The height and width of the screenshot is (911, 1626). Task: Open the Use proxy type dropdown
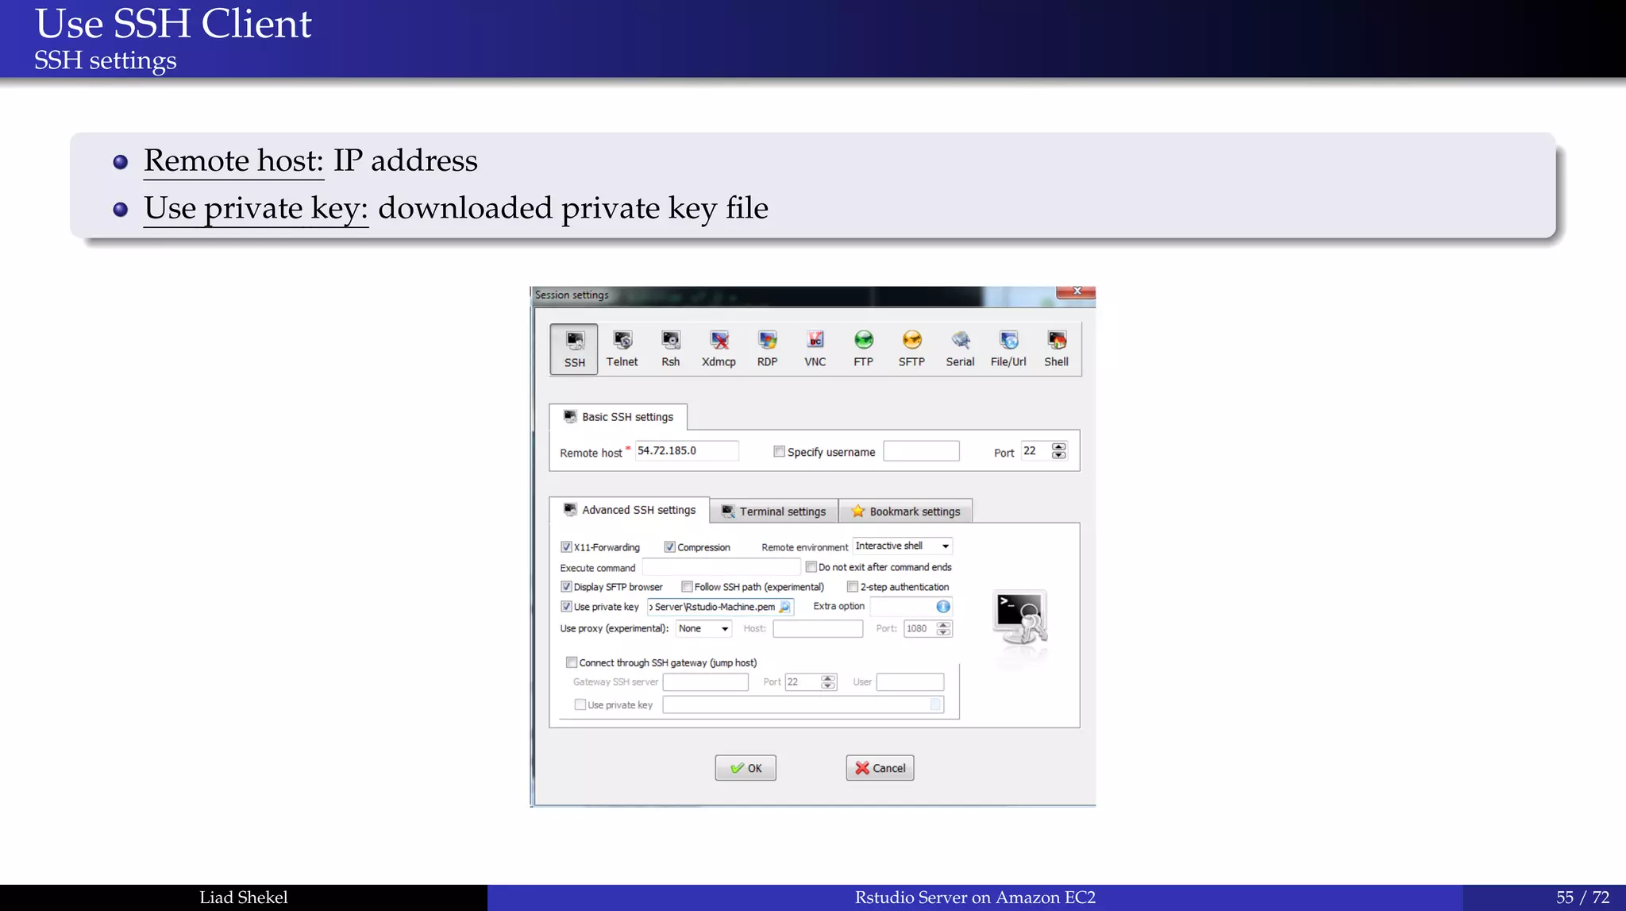click(x=703, y=628)
